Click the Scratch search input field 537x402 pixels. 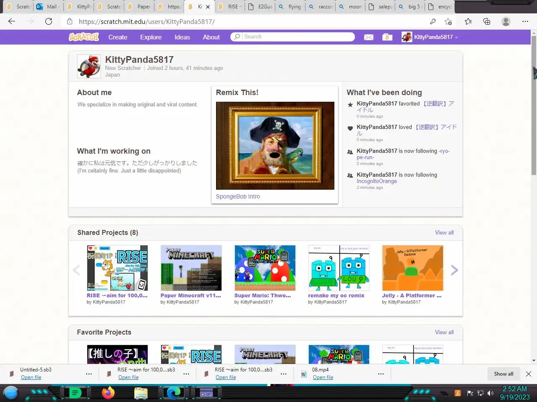298,37
